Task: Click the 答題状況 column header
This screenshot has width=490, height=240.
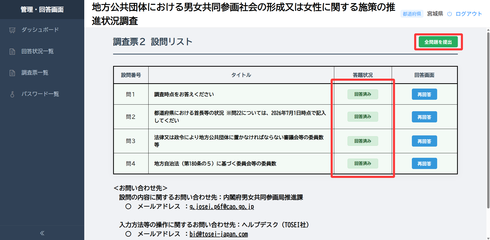Action: (363, 75)
